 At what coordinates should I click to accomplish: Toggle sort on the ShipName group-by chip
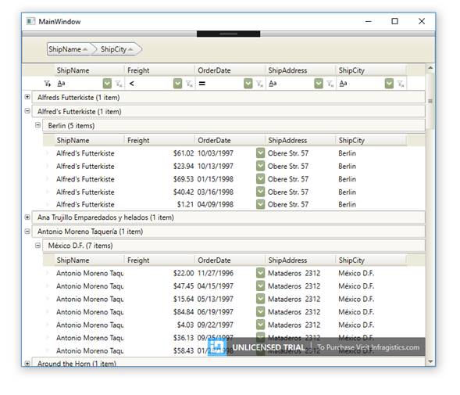69,49
